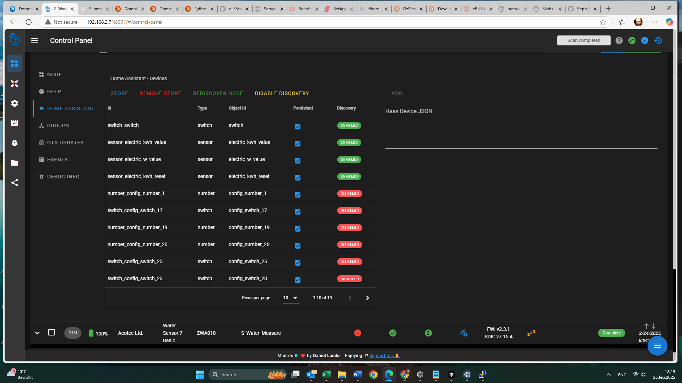Screen dimensions: 682x383
Task: Open Windows Start menu
Action: (200, 374)
